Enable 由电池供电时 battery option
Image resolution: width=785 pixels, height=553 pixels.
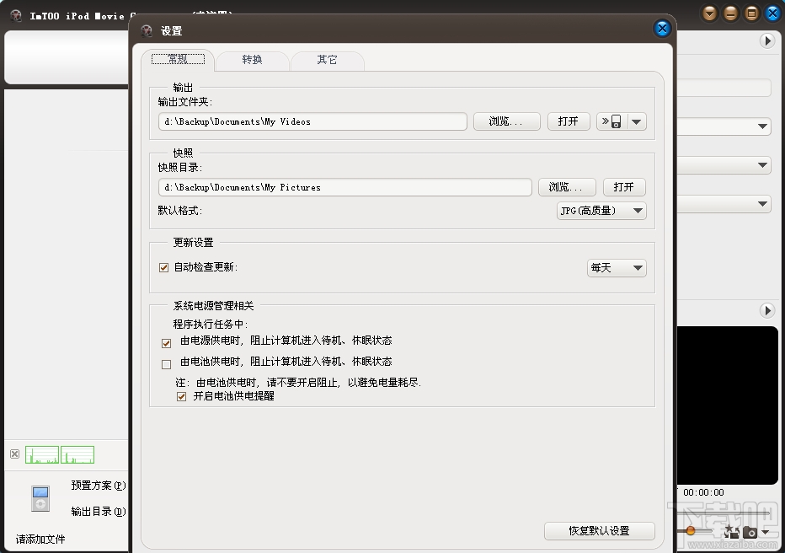point(166,362)
